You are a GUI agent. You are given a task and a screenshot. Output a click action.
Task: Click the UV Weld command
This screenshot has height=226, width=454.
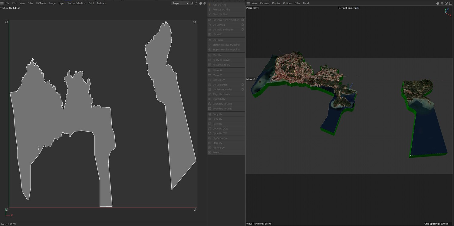[x=226, y=34]
